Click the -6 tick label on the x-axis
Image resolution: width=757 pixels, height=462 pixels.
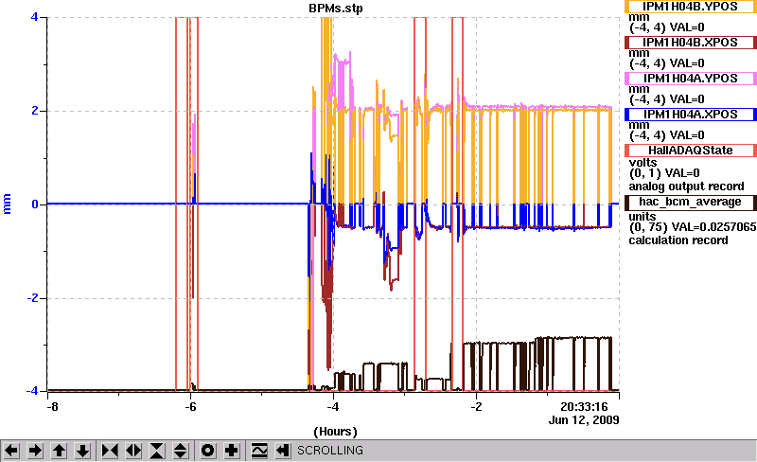point(191,407)
